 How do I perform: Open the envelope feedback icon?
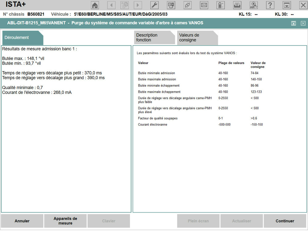click(x=204, y=5)
